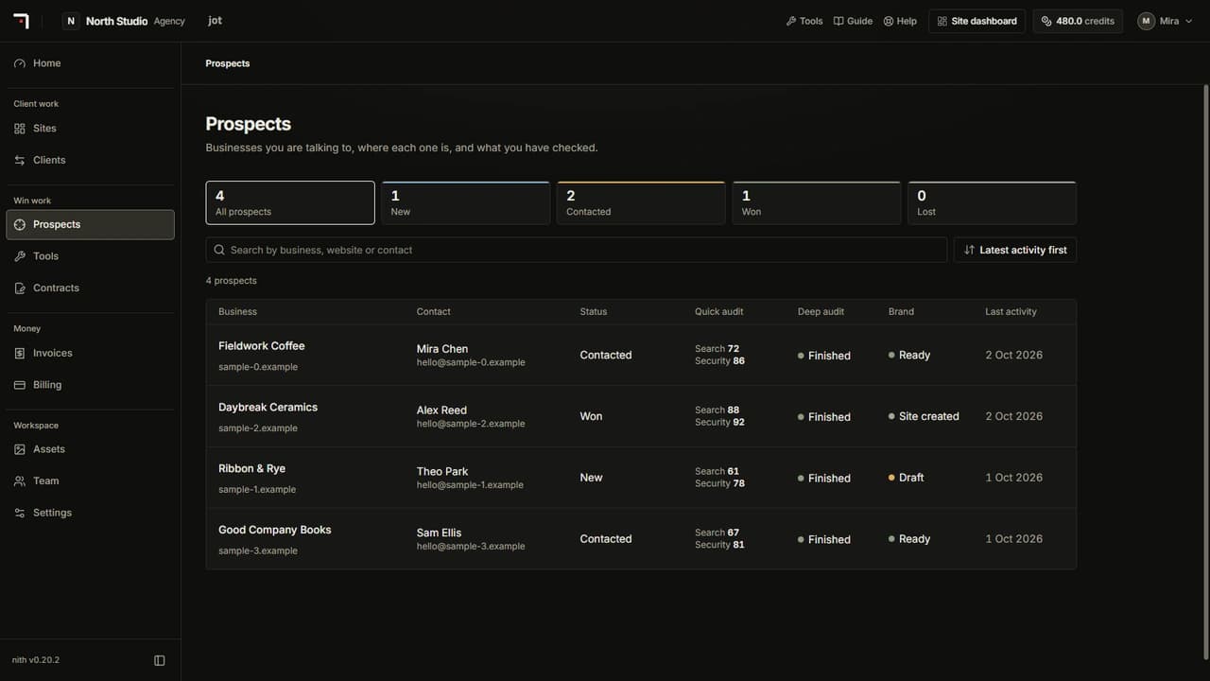
Task: Open the Site dashboard button
Action: [x=977, y=21]
